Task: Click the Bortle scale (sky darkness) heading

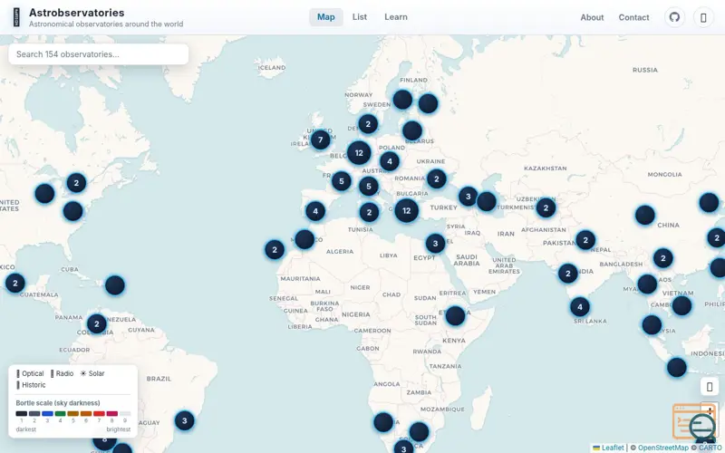Action: click(58, 403)
